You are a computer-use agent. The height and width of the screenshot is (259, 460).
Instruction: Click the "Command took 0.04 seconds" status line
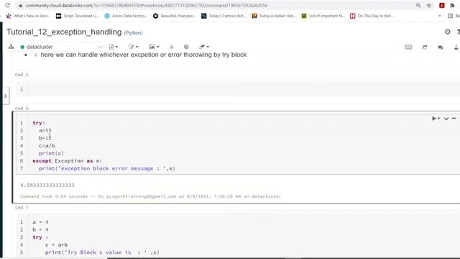click(x=150, y=196)
